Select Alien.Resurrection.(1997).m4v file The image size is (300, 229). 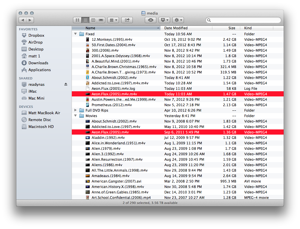coord(178,160)
